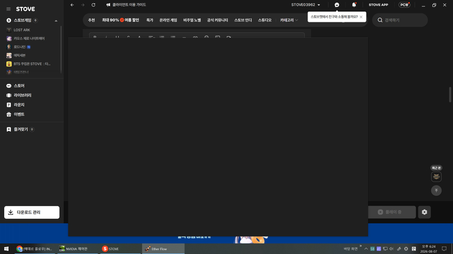Viewport: 453px width, 254px height.
Task: Click the tray icon showing 58
Action: [x=373, y=249]
